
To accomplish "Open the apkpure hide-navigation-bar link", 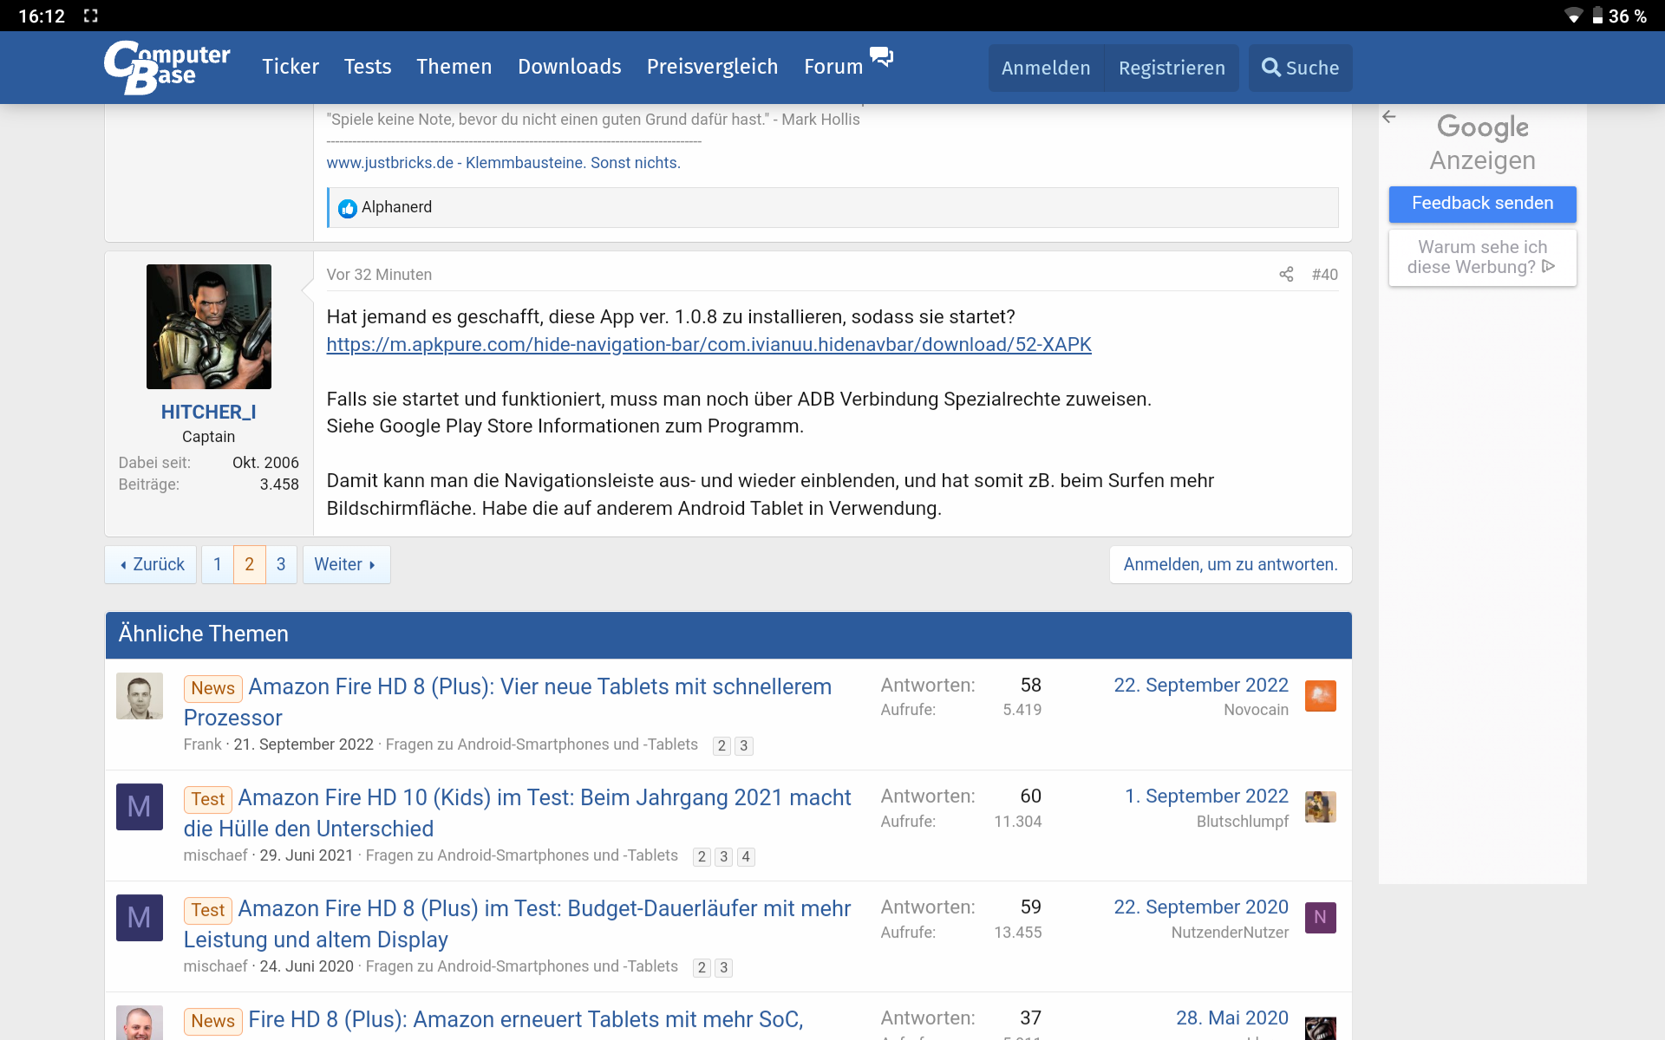I will (708, 345).
